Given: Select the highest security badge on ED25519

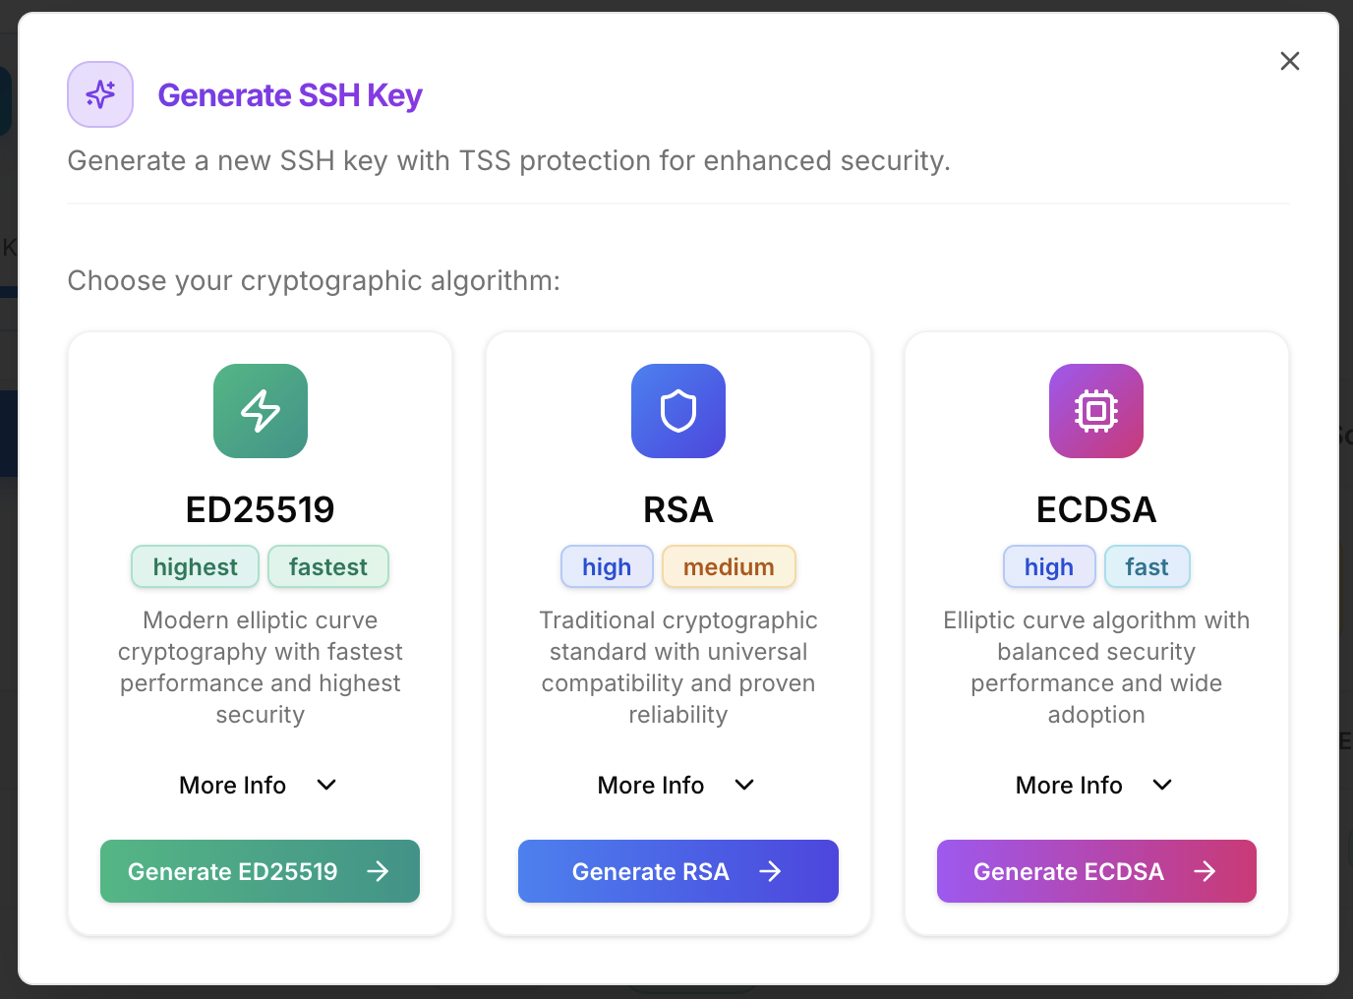Looking at the screenshot, I should point(194,566).
